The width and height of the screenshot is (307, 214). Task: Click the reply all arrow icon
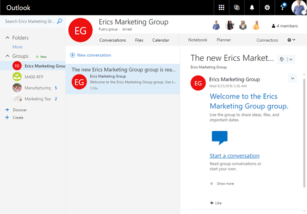[x=282, y=59]
